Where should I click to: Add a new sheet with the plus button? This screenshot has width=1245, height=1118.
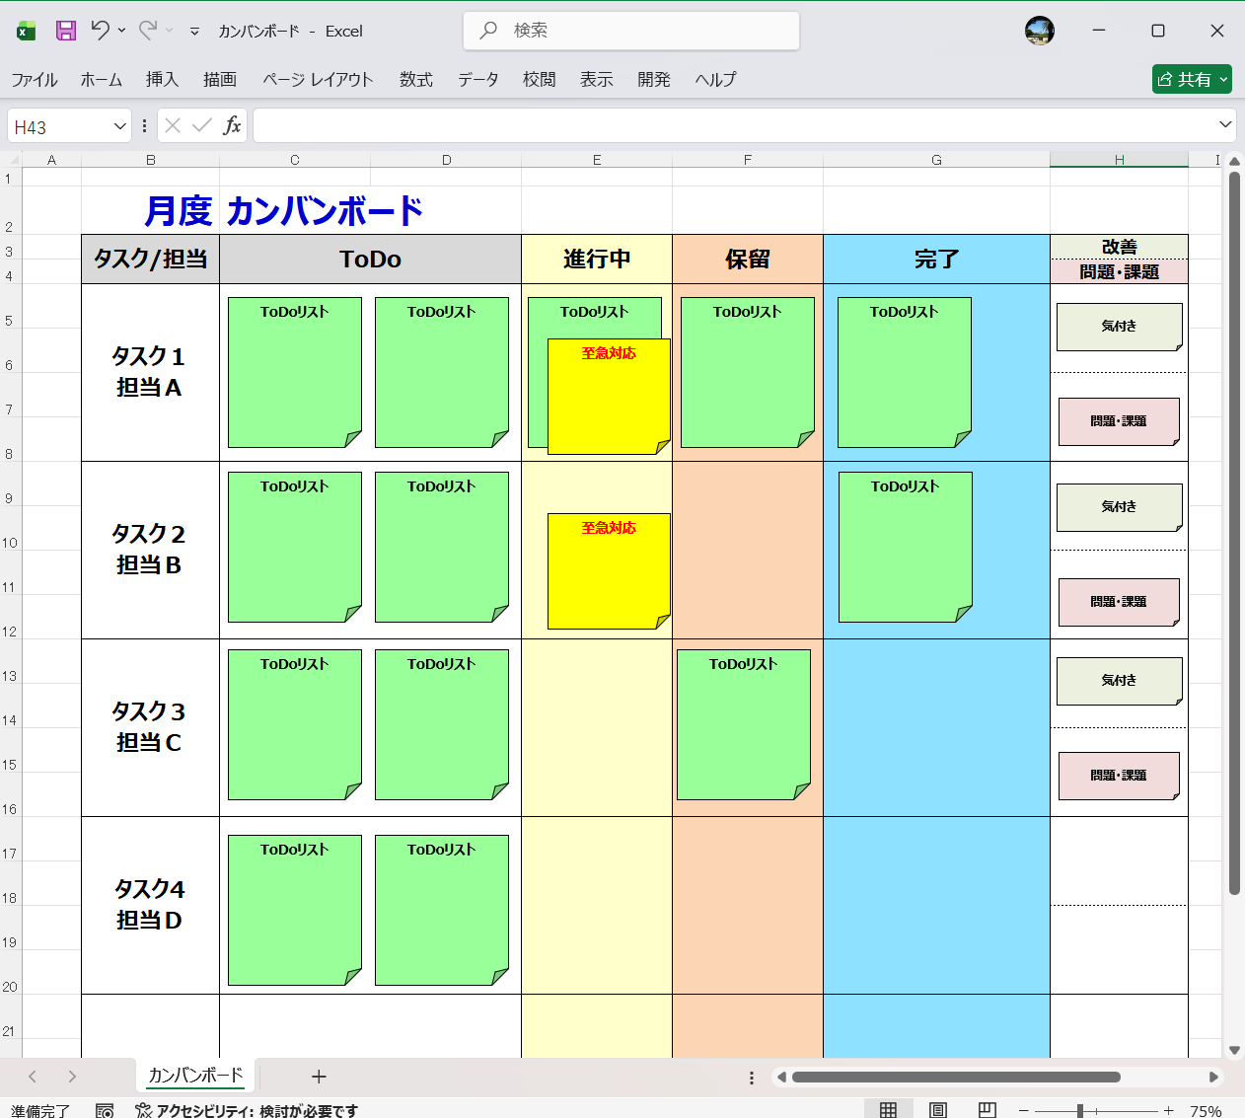[318, 1076]
